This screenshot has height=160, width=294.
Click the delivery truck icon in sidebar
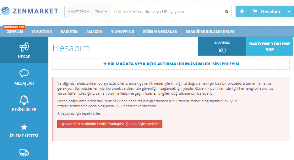(x=24, y=152)
